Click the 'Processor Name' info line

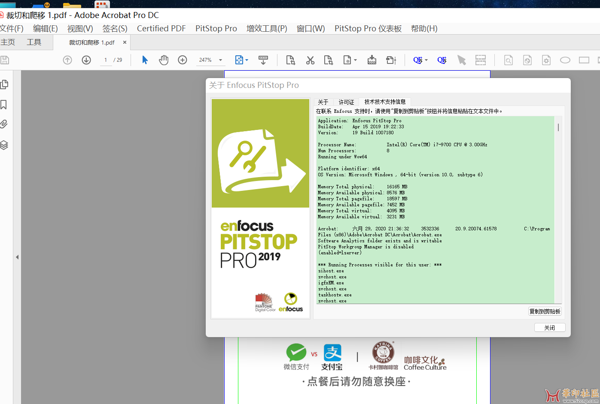402,145
